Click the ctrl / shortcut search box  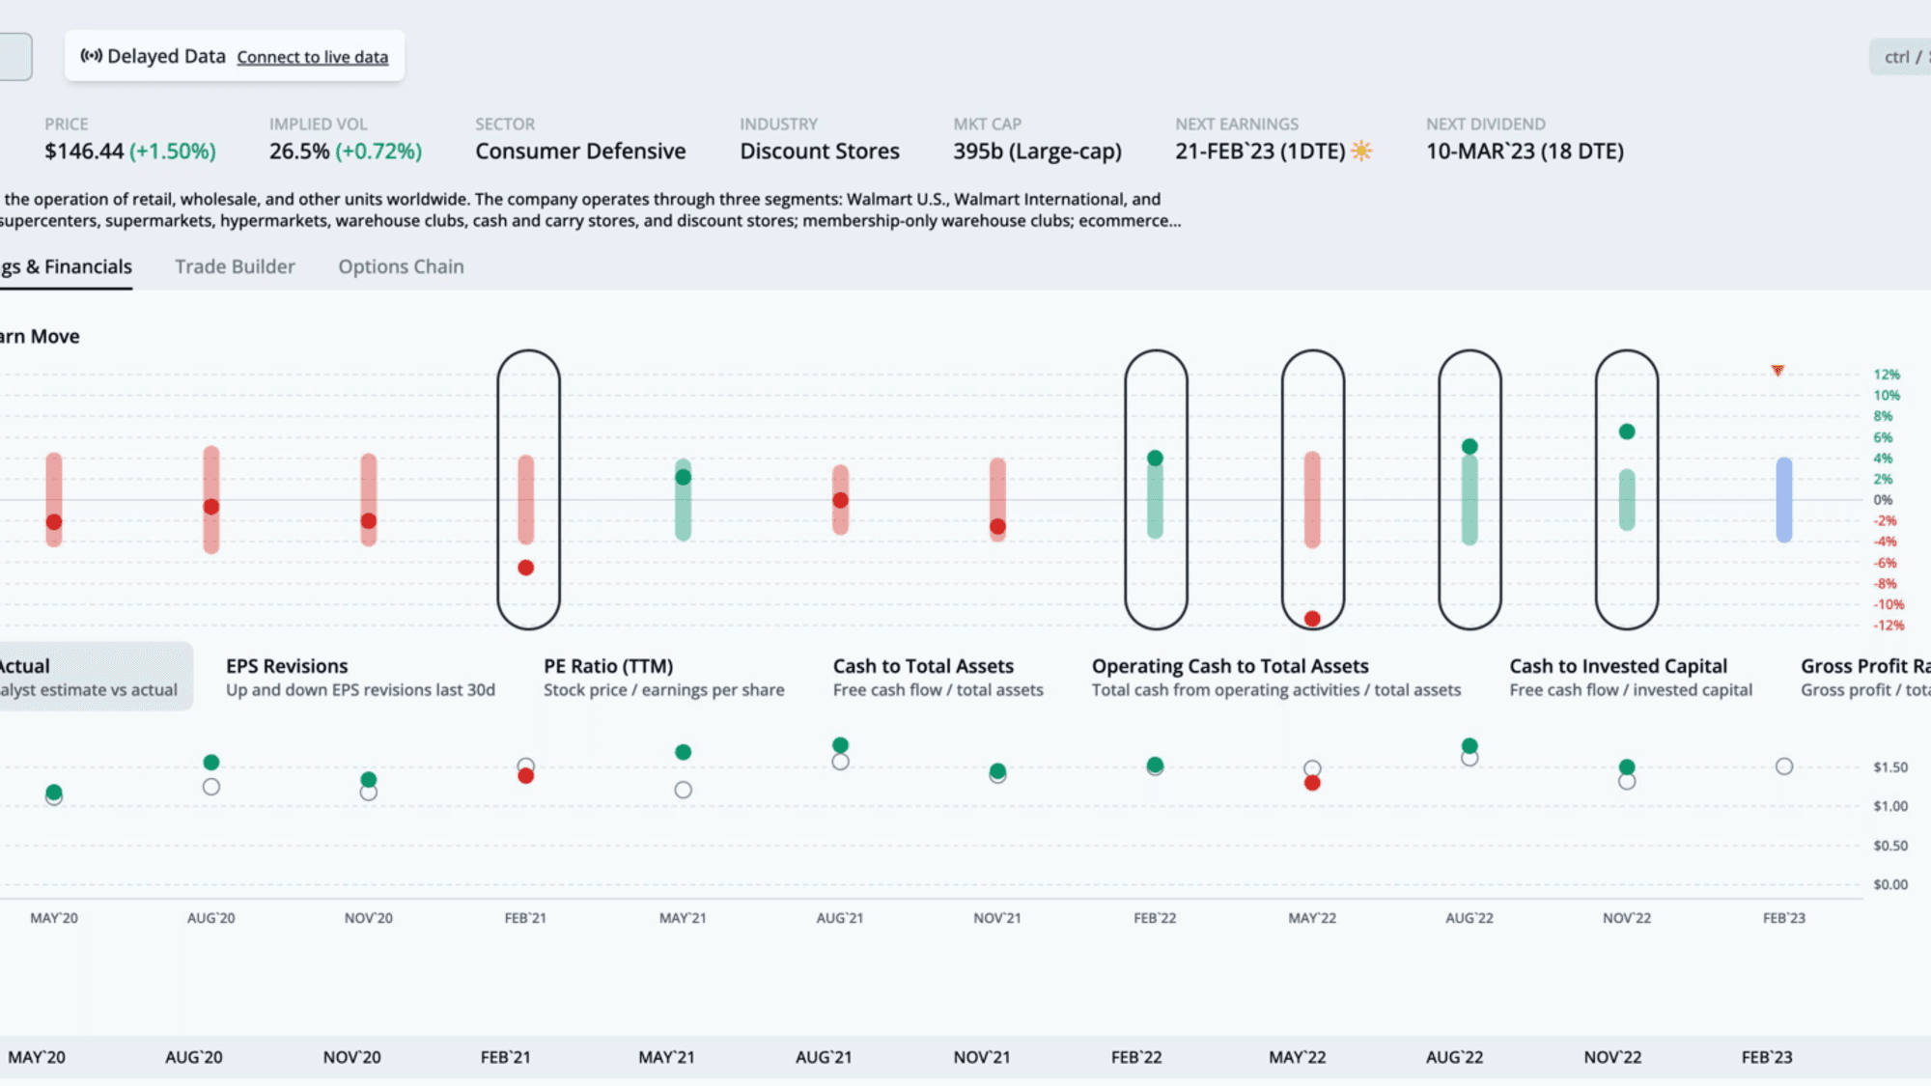click(x=1900, y=57)
